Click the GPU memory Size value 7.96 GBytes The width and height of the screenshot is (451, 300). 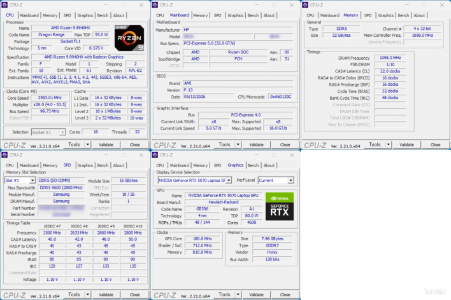[x=273, y=238]
